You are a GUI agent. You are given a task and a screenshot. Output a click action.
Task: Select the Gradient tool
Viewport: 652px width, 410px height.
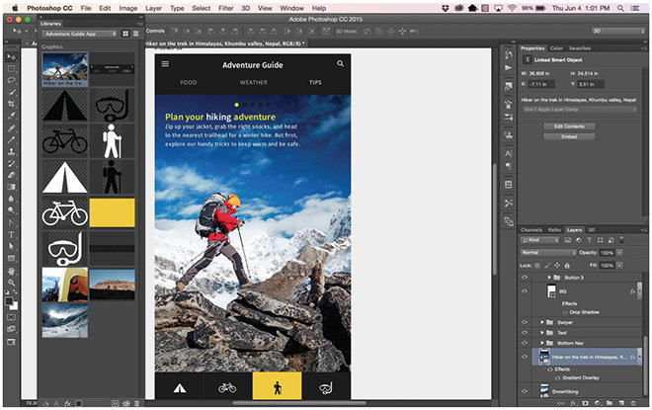pyautogui.click(x=11, y=187)
